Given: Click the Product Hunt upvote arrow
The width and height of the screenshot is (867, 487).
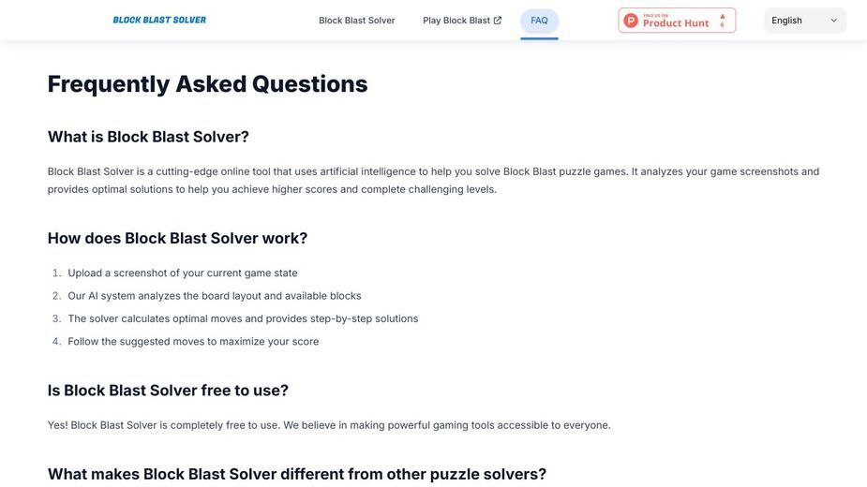Looking at the screenshot, I should pos(722,16).
